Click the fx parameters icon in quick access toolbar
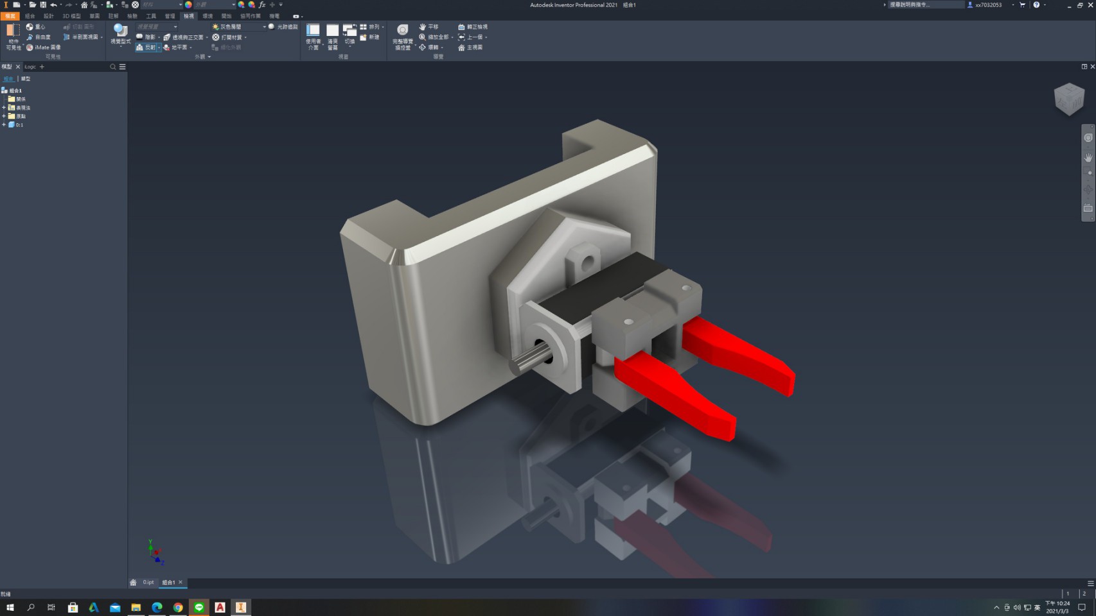 click(x=262, y=4)
